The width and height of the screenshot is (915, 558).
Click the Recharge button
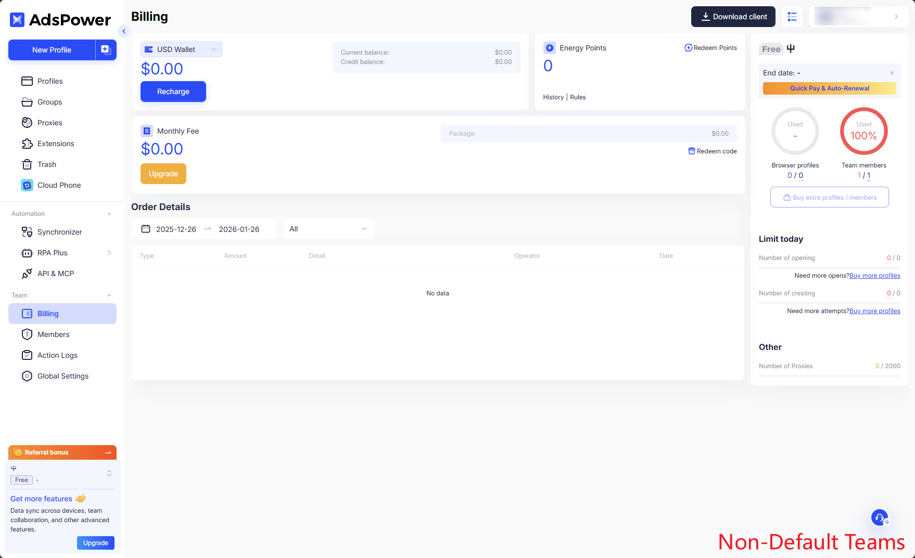tap(173, 91)
